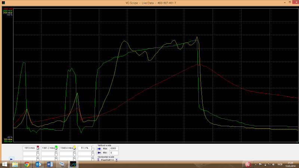The height and width of the screenshot is (168, 299).
Task: Open Google Chrome from the taskbar
Action: (27, 164)
